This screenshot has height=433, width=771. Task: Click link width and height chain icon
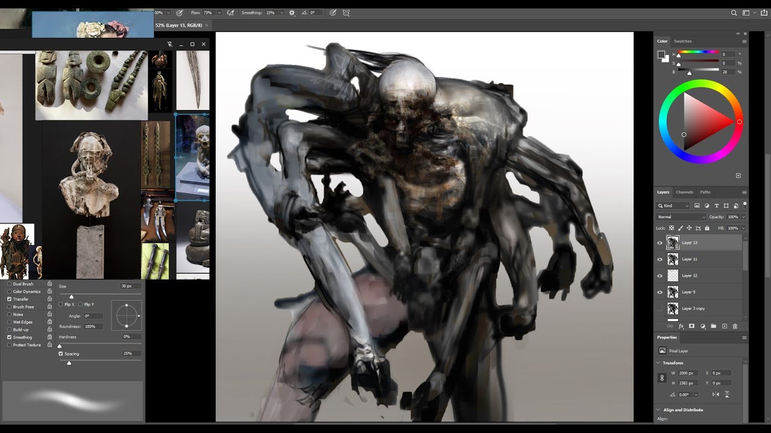click(x=662, y=378)
